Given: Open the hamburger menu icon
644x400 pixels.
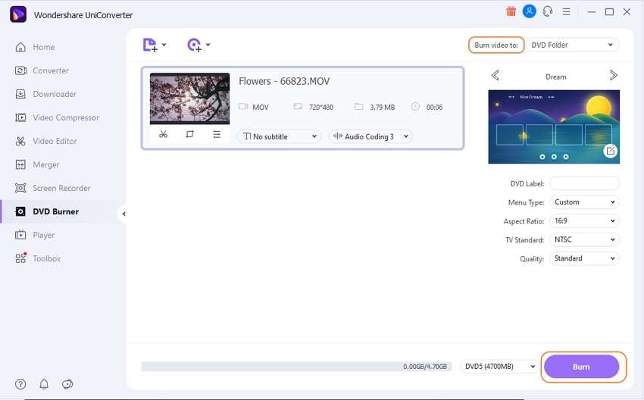Looking at the screenshot, I should point(566,11).
